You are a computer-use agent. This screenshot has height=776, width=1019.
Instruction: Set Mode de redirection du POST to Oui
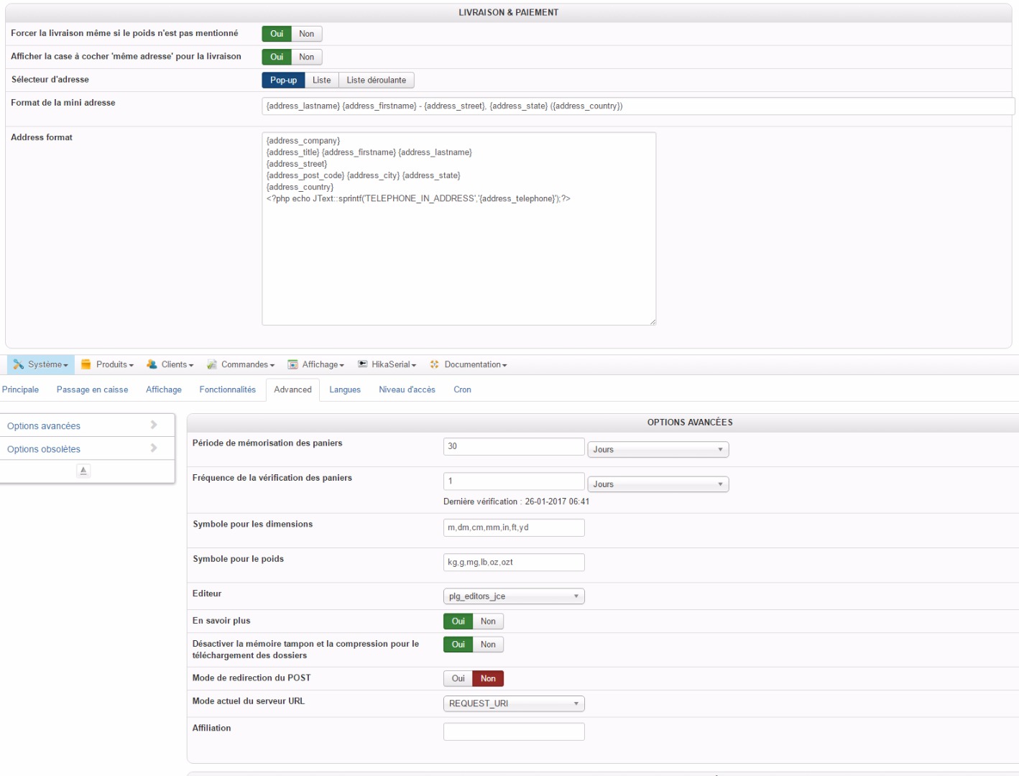(458, 678)
